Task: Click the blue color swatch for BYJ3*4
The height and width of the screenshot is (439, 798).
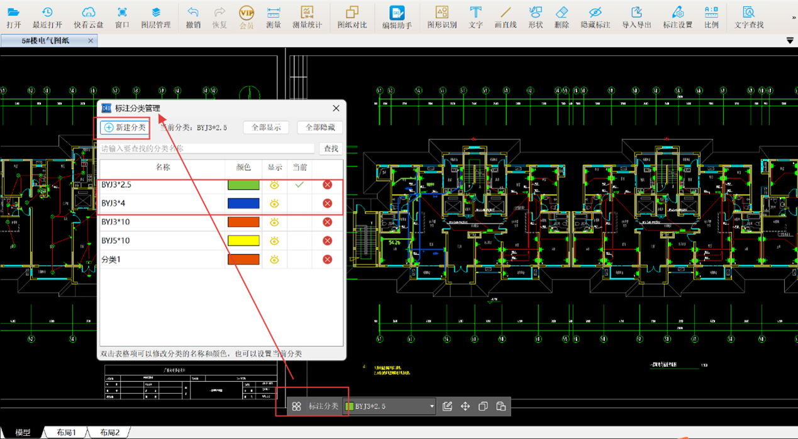Action: click(x=243, y=203)
